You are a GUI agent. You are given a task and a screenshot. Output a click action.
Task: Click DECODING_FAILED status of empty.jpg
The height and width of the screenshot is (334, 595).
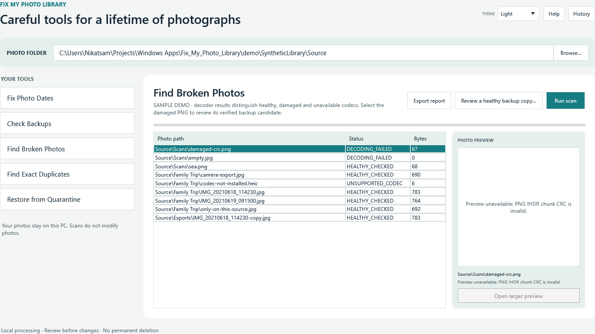pos(378,158)
